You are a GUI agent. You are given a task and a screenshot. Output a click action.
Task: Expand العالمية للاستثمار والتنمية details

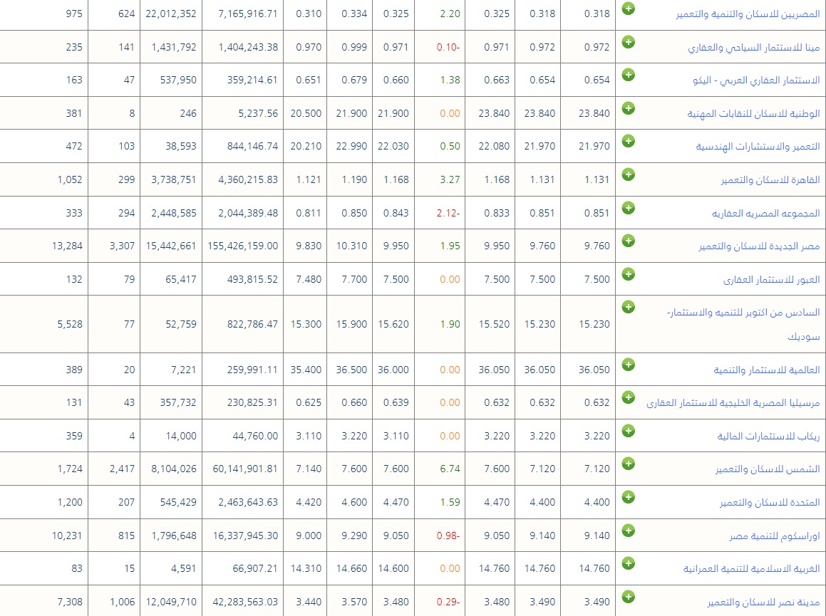pyautogui.click(x=628, y=365)
